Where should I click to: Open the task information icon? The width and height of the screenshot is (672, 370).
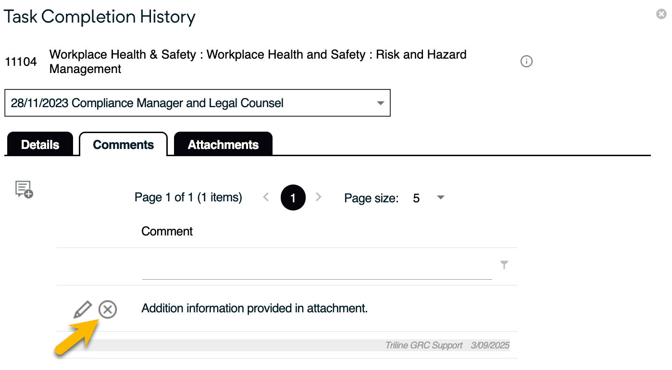coord(526,62)
